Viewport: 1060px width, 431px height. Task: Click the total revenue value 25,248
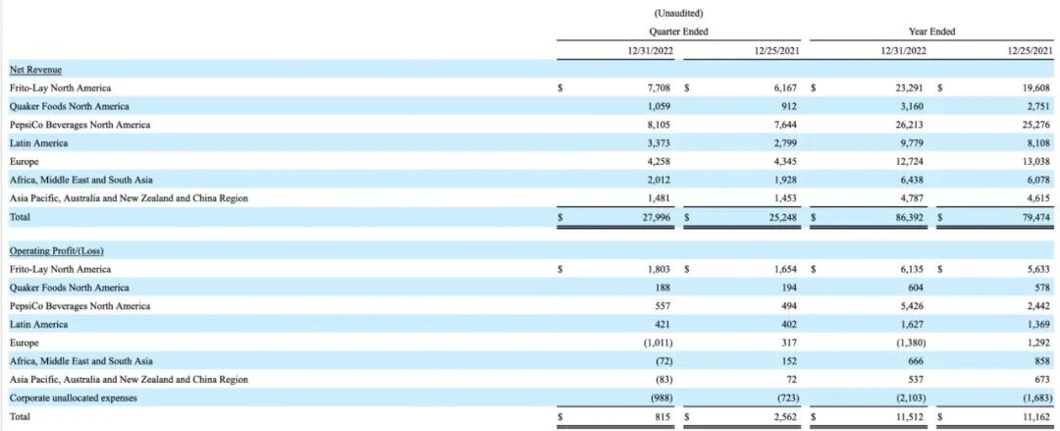coord(783,217)
